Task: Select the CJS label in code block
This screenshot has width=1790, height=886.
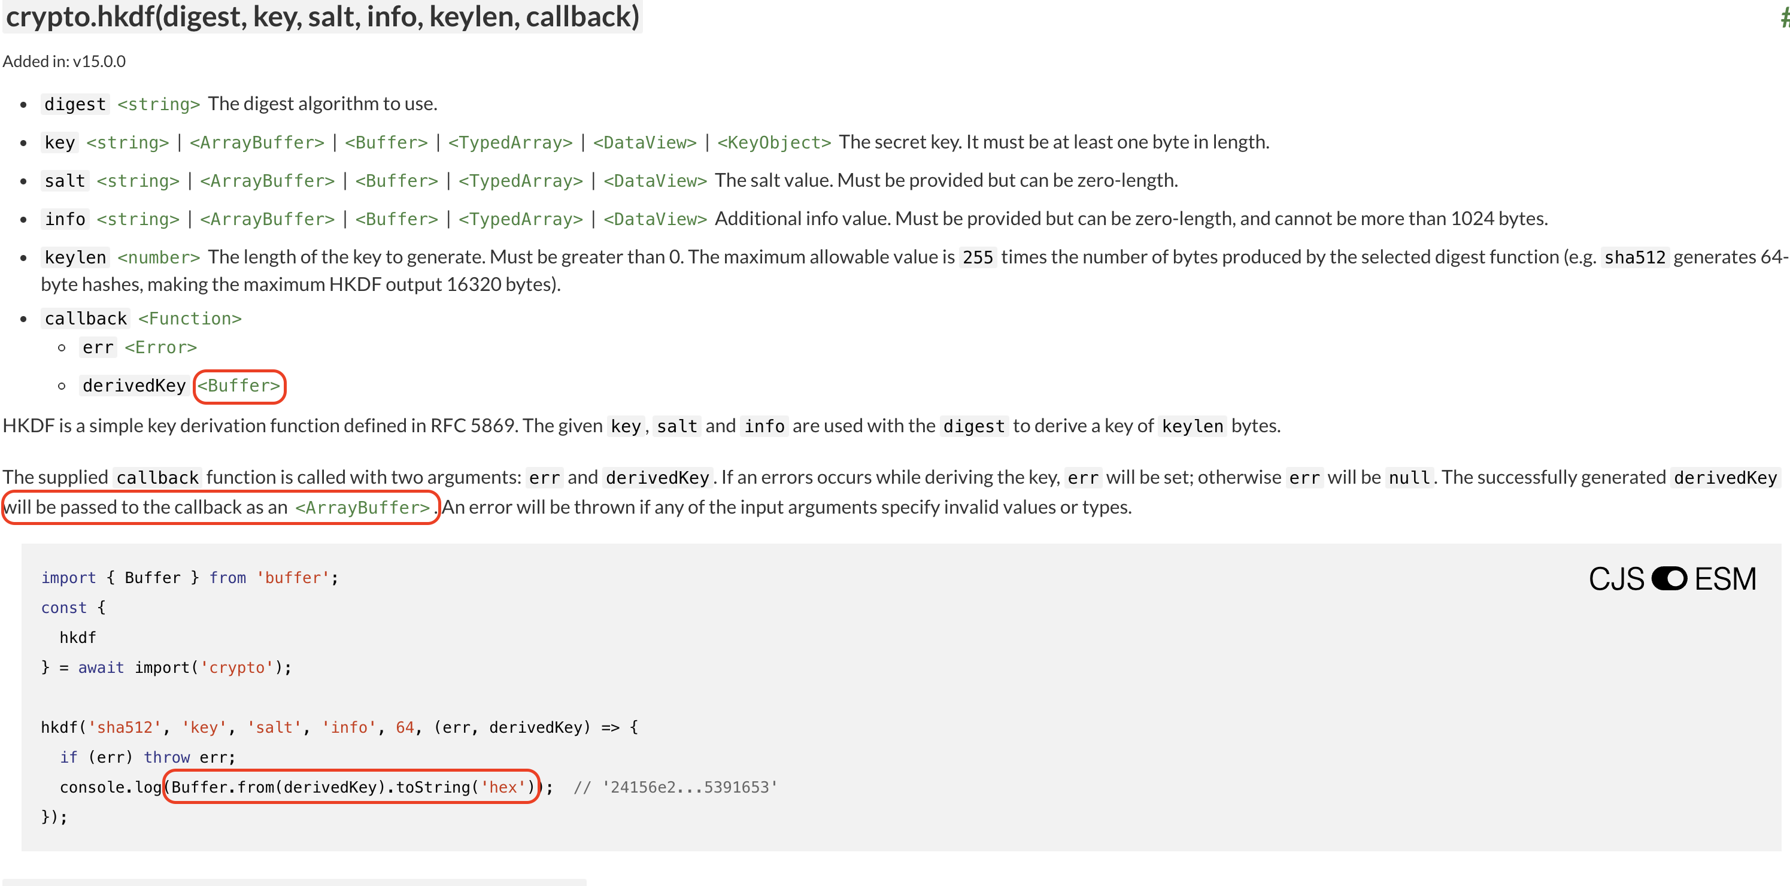Action: click(1616, 578)
